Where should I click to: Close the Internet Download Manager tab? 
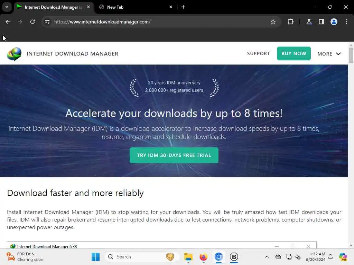pos(88,7)
